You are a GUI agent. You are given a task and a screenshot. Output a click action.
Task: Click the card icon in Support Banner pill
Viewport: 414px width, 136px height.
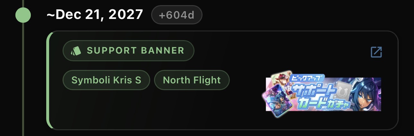(x=76, y=51)
